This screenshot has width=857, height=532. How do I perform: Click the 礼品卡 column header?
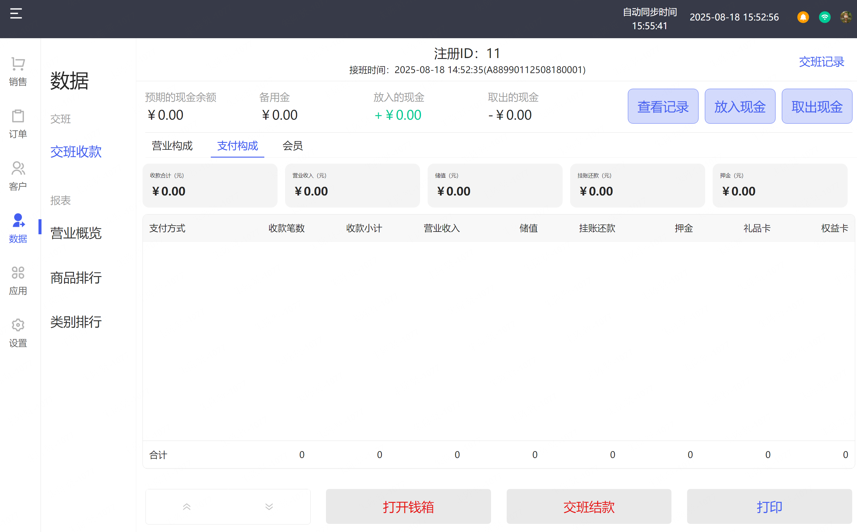click(x=757, y=228)
